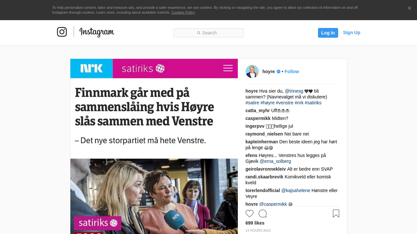The image size is (417, 234).
Task: Open hoyre username in post header
Action: 269,71
